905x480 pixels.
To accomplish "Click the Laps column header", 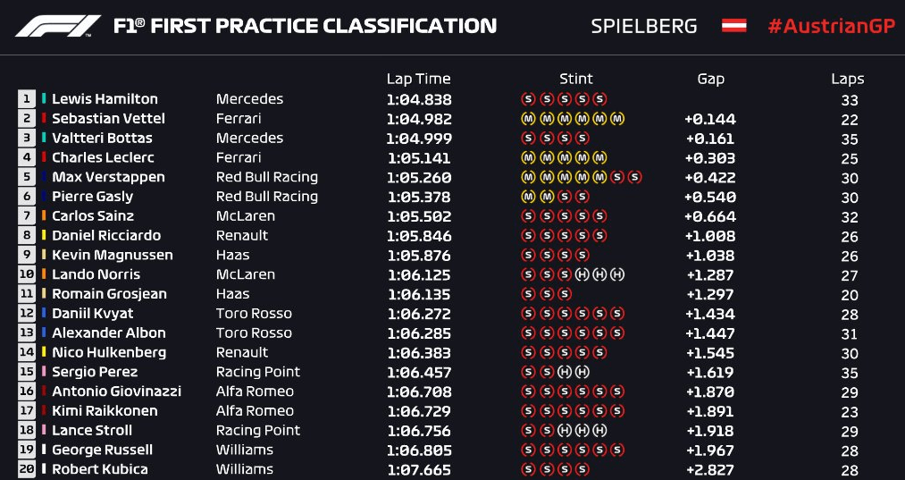I will pos(848,80).
